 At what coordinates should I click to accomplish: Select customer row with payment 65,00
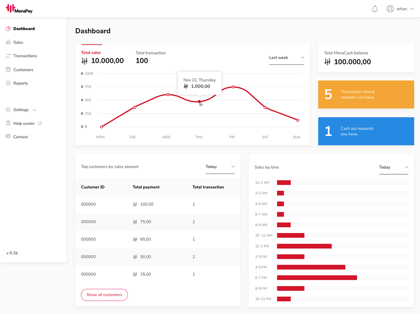[x=158, y=240]
